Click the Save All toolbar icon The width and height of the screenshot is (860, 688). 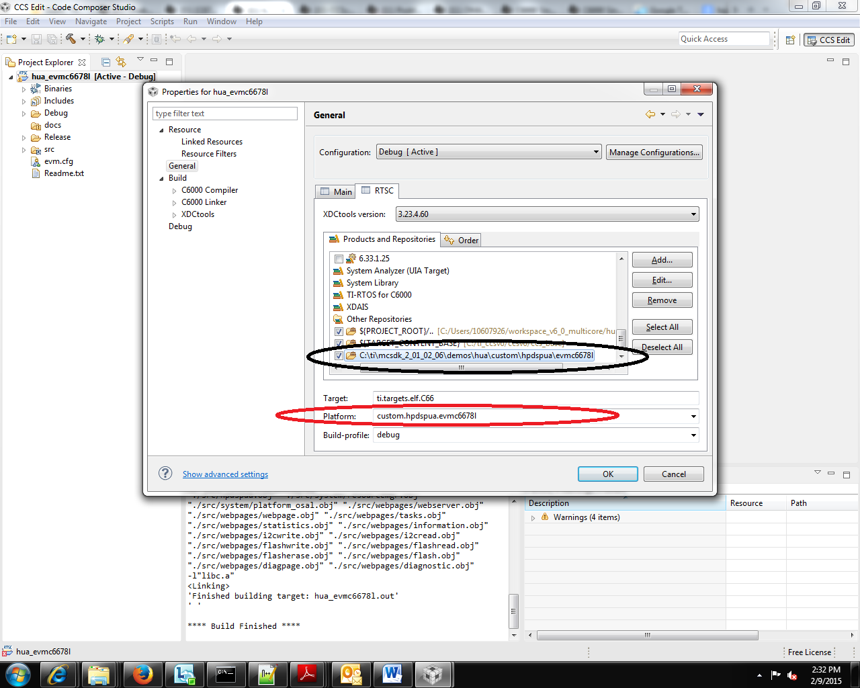tap(52, 39)
